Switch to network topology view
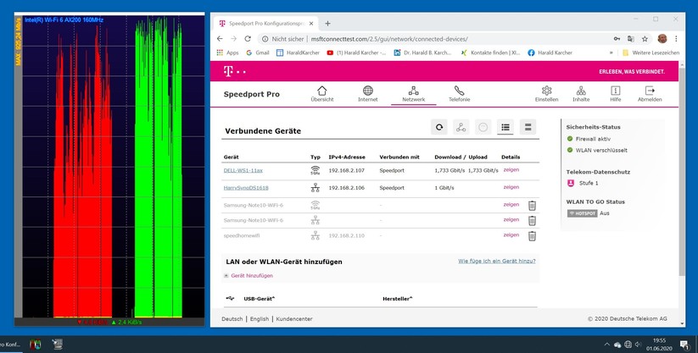This screenshot has height=353, width=698. point(461,127)
